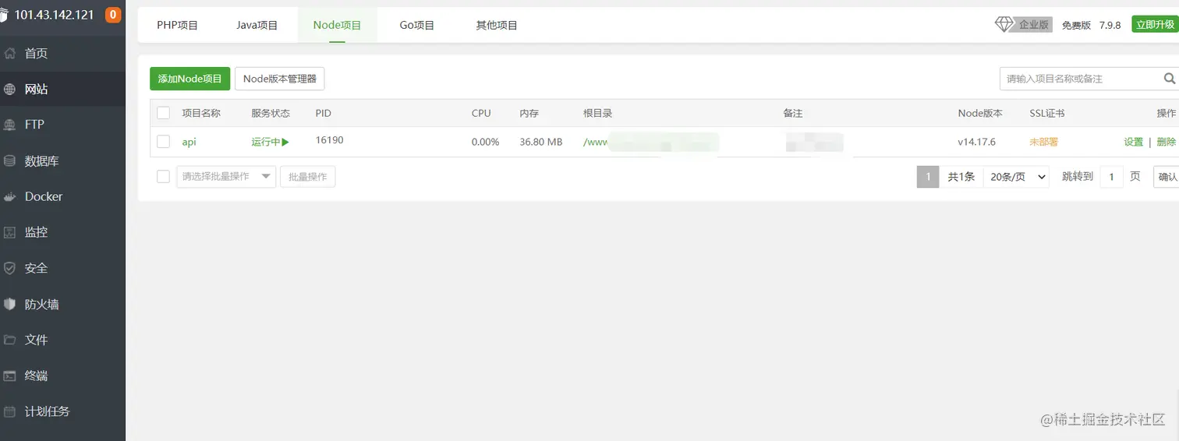Click the 免费版 version label

coord(1076,25)
